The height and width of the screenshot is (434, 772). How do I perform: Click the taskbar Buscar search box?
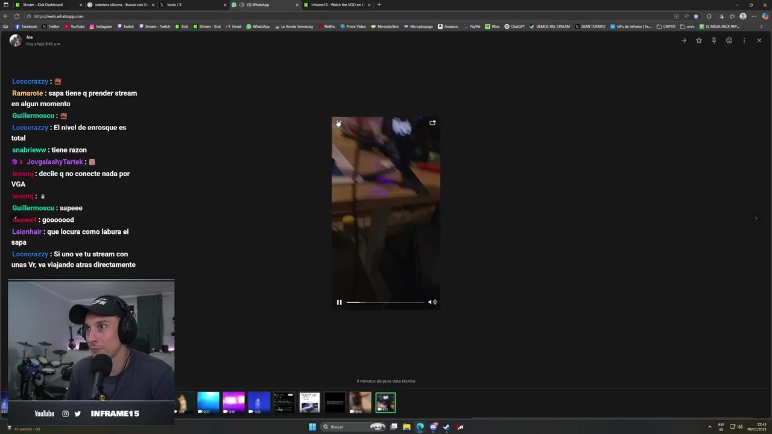point(354,427)
